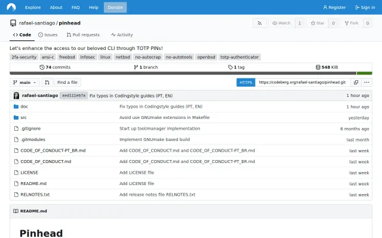Open the 74 commits link
The image size is (382, 238).
[x=55, y=67]
